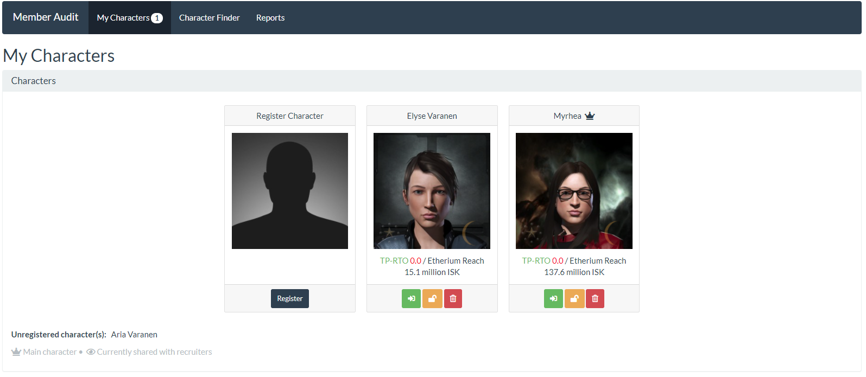Open Elyse Varanen's character sheet via green icon
This screenshot has width=866, height=377.
tap(411, 298)
